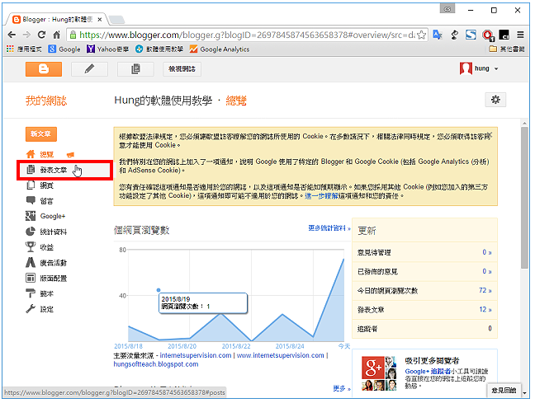Open 收益 earnings in the sidebar
The image size is (535, 403).
[x=47, y=247]
